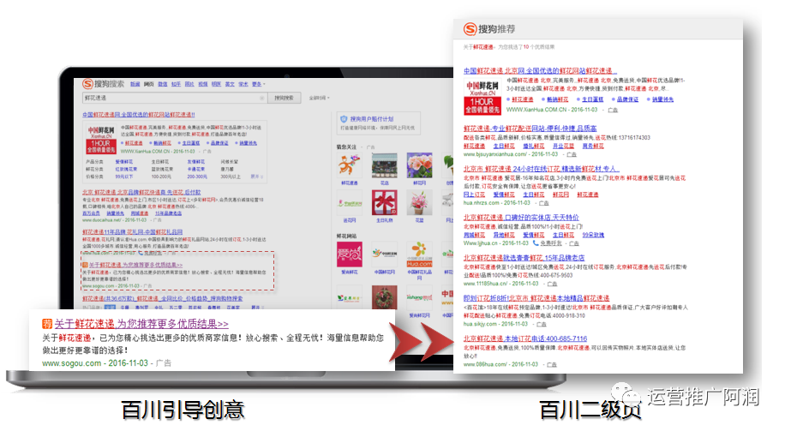Click the orange 荐 badge in the enlarged ad
Screen dimensions: 785x431
coord(47,324)
